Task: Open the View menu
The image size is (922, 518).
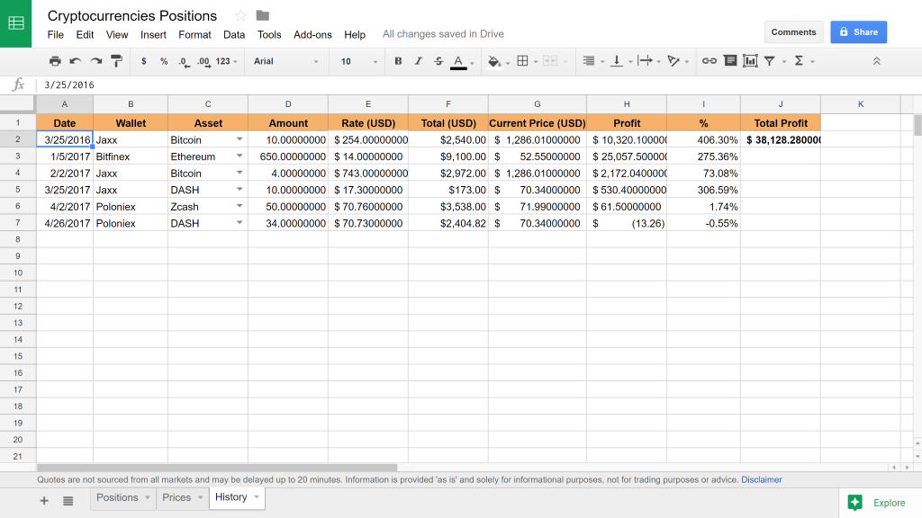Action: coord(117,35)
